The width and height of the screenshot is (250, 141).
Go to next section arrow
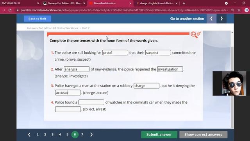[221, 18]
